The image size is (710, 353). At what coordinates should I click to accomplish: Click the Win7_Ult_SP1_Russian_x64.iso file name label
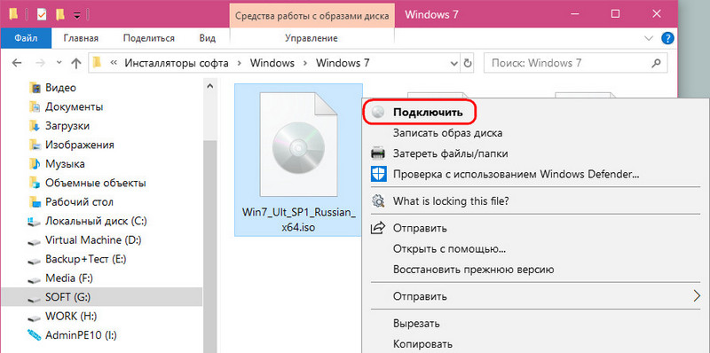[x=298, y=220]
